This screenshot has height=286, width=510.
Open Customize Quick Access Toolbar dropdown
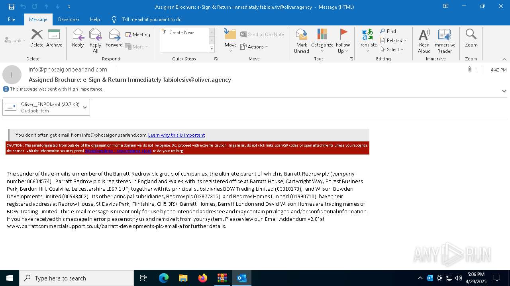click(69, 7)
